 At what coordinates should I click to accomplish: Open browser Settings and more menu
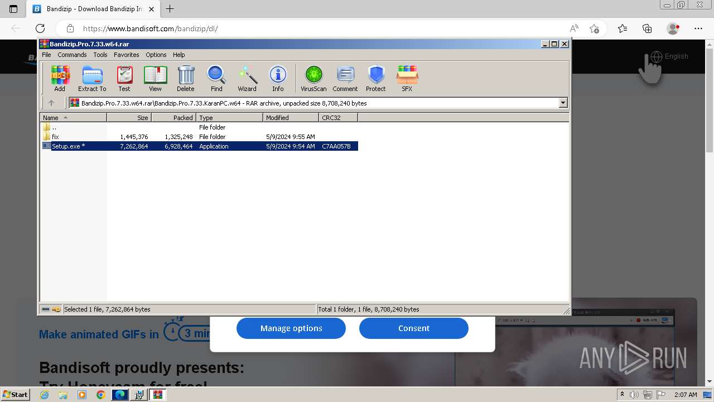coord(698,28)
